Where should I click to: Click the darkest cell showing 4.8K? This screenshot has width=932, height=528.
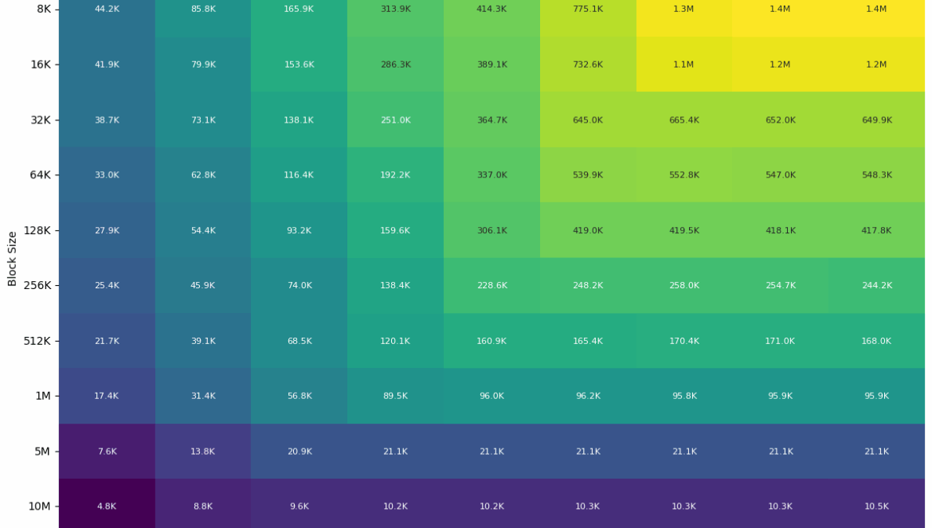coord(107,506)
